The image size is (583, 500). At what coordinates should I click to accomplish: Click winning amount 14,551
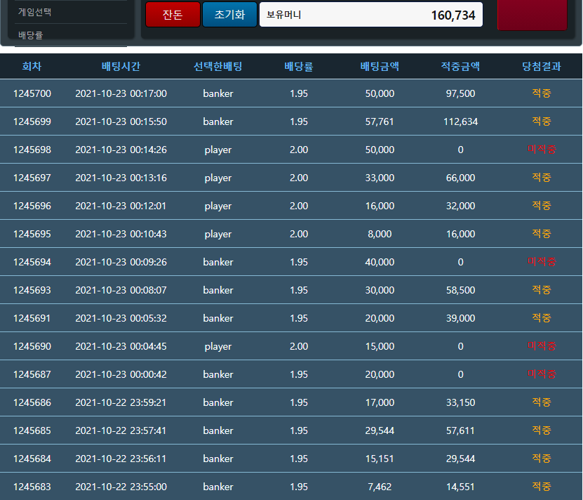coord(460,487)
